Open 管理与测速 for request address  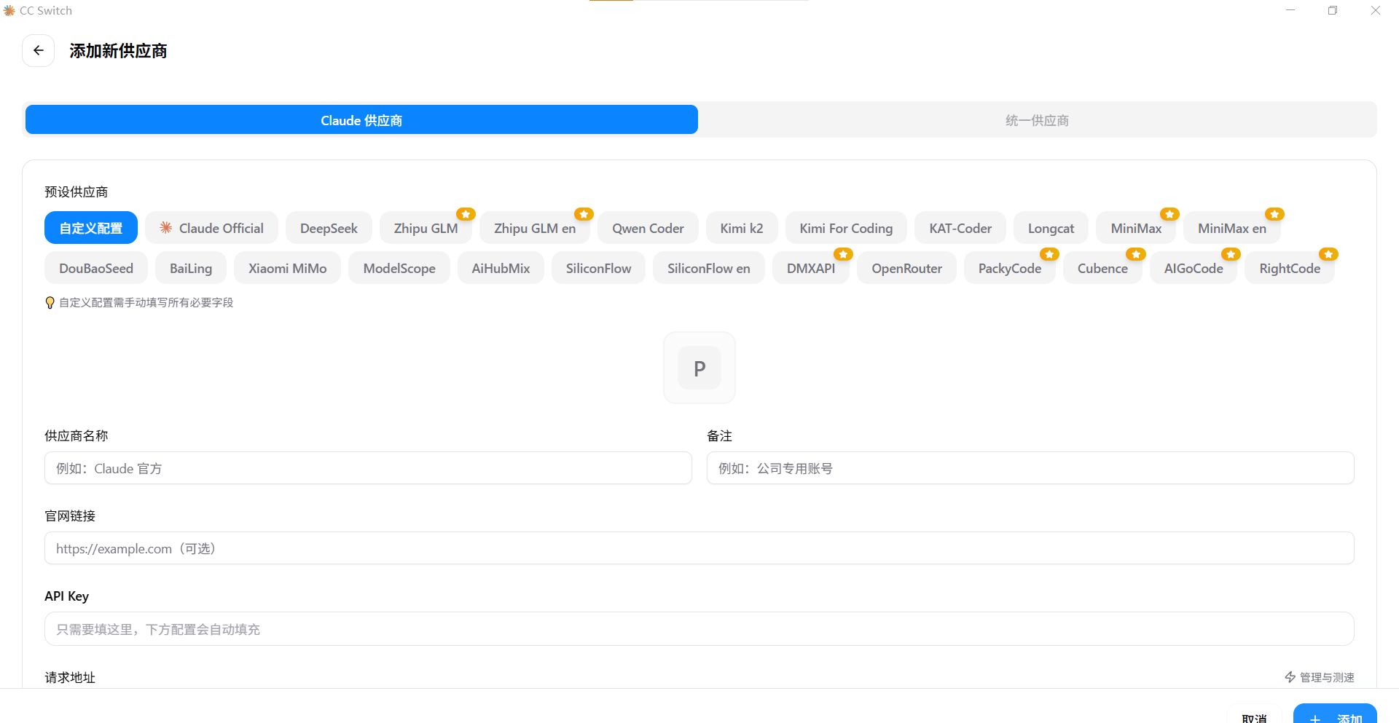[x=1320, y=677]
